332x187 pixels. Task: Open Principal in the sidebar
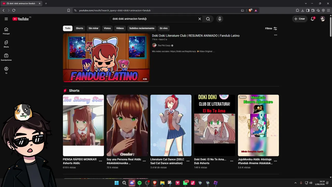tap(6, 31)
